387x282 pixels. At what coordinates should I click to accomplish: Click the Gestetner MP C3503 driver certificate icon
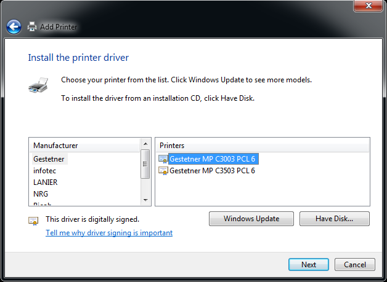coord(163,171)
